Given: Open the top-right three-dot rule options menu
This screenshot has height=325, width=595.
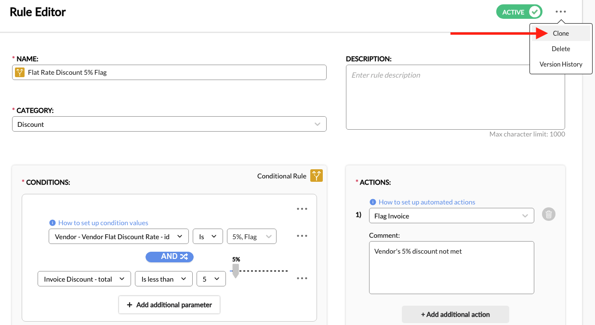Looking at the screenshot, I should point(560,12).
